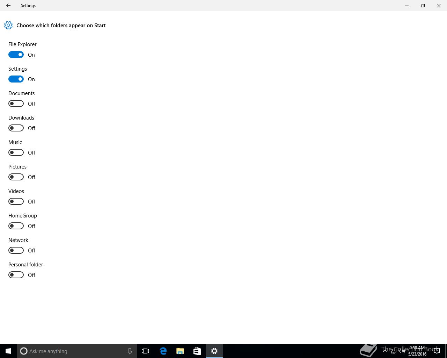Go back using the Settings back arrow
The height and width of the screenshot is (358, 447).
click(x=8, y=6)
